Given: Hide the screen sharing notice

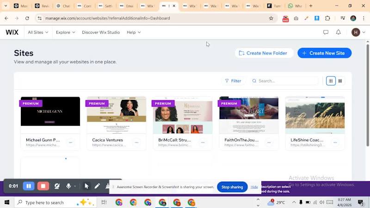Looking at the screenshot, I should (254, 187).
